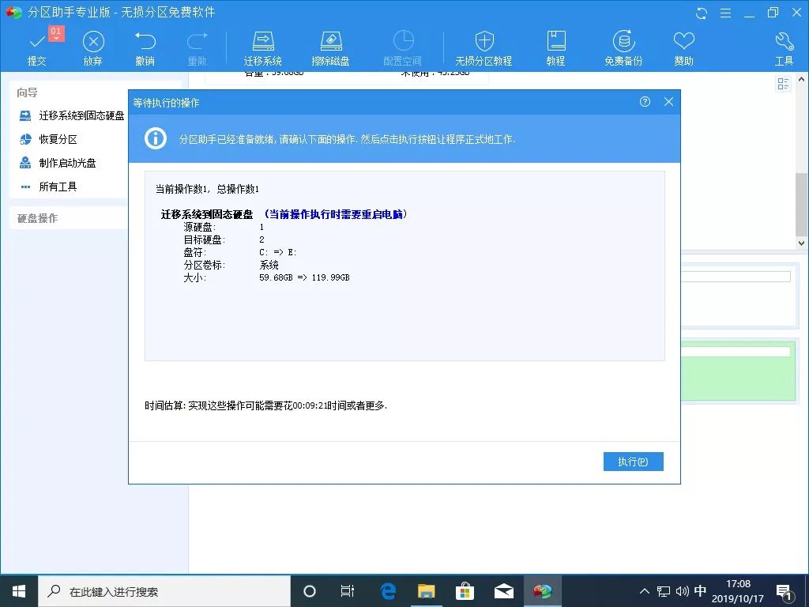Click the dialog help question-mark icon
809x607 pixels.
(x=645, y=102)
